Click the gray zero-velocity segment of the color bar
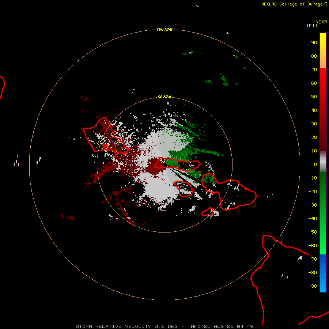 (x=323, y=162)
